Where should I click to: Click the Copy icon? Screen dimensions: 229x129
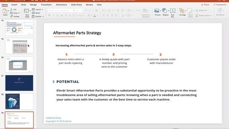tap(11, 13)
